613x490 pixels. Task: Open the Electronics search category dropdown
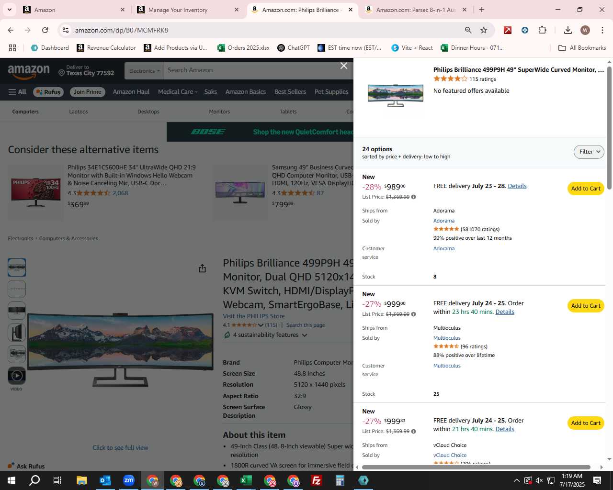click(x=144, y=71)
